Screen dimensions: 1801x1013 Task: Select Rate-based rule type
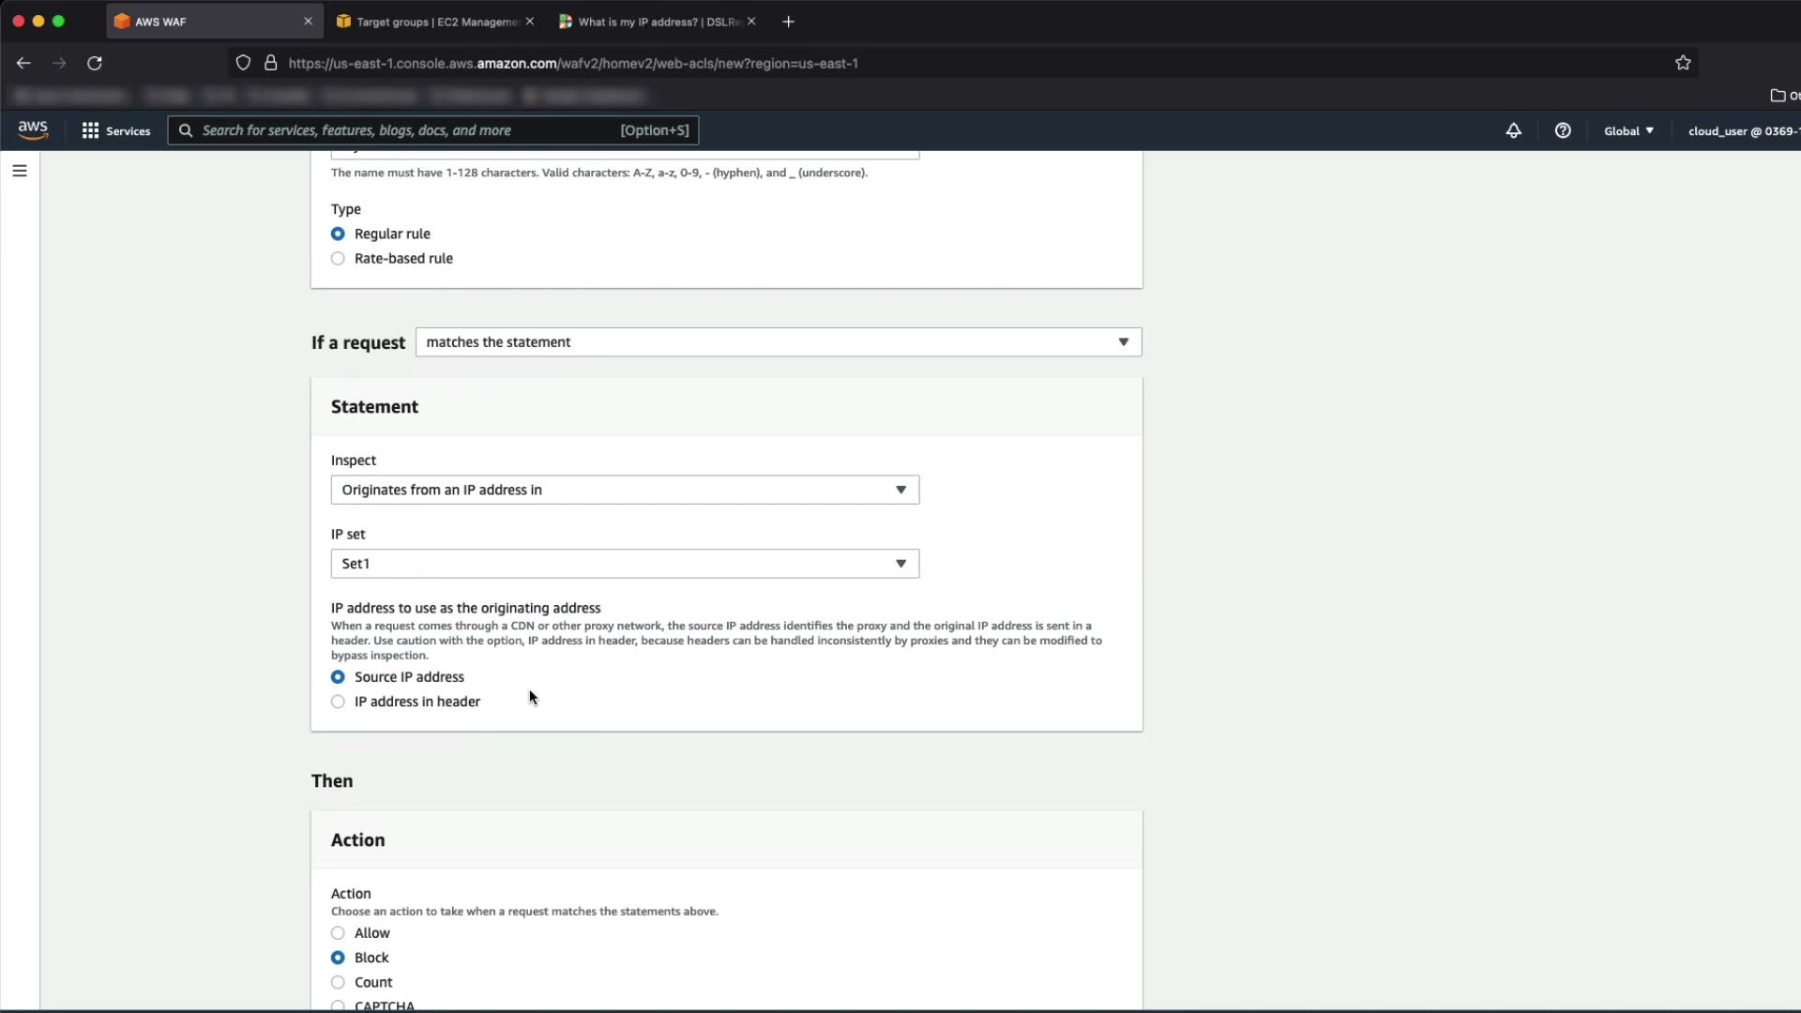click(x=338, y=259)
